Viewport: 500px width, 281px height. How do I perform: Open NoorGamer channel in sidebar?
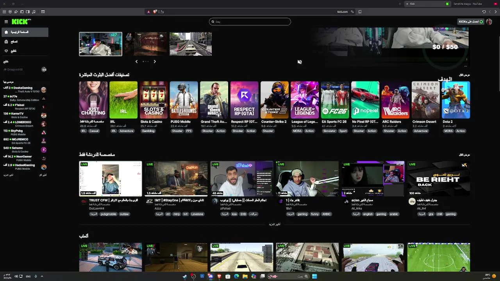(x=25, y=158)
